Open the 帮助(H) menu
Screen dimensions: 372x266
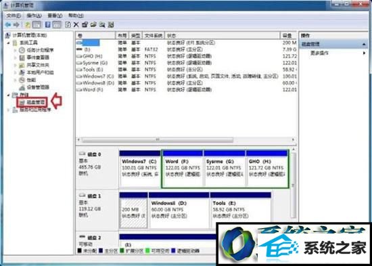pos(76,16)
